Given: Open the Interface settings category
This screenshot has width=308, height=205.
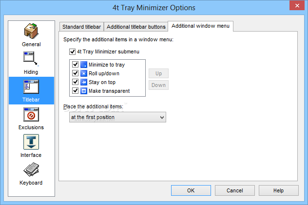Looking at the screenshot, I should [31, 146].
